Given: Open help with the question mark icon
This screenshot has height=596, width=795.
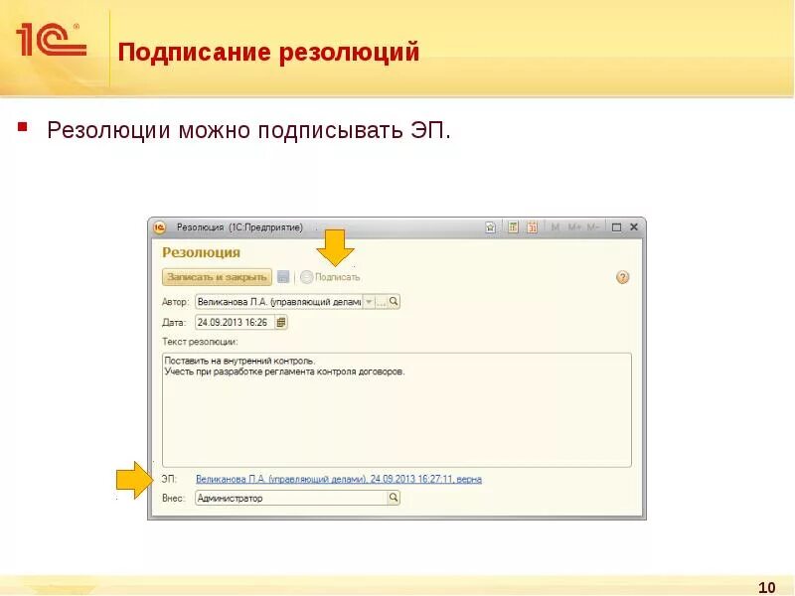Looking at the screenshot, I should [623, 277].
